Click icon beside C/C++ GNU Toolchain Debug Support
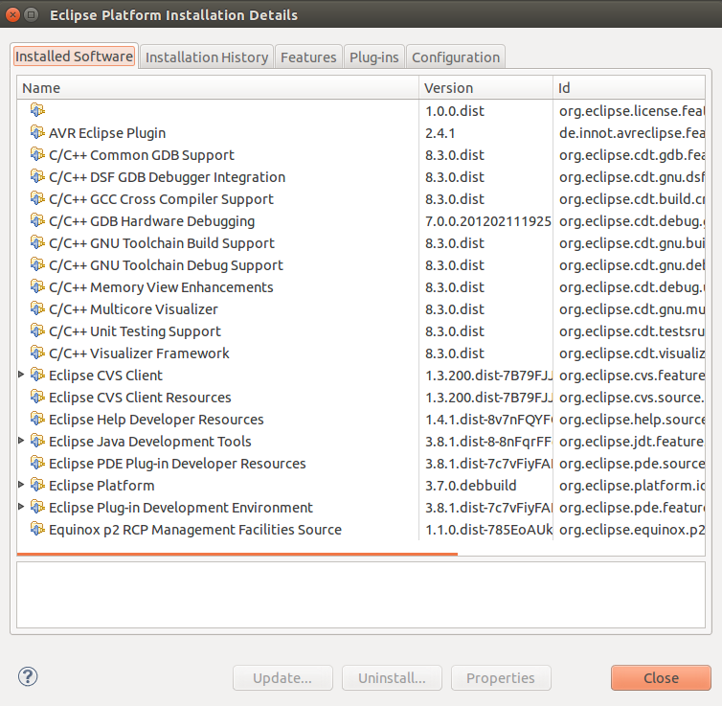 click(x=37, y=264)
